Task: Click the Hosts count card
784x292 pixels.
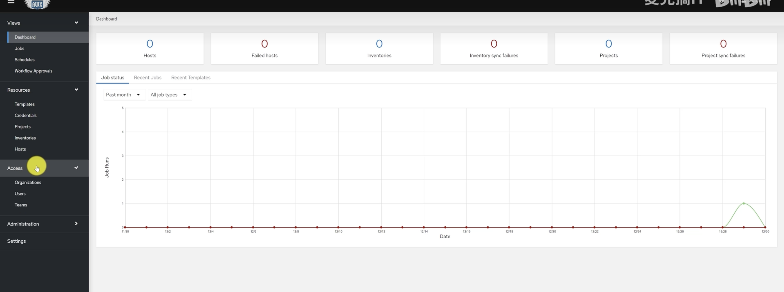Action: point(150,48)
